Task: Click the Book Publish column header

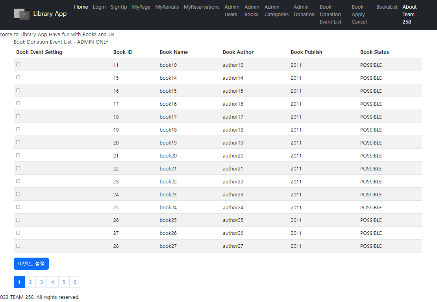Action: pos(306,52)
